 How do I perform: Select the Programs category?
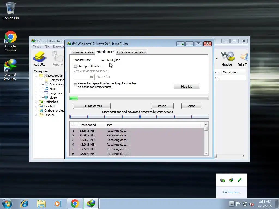53,93
